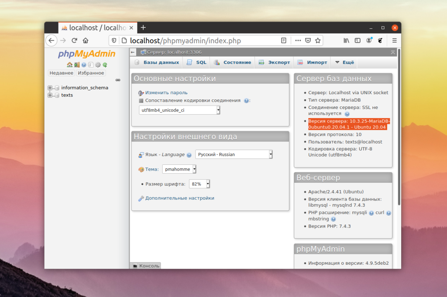Viewport: 447px width, 297px height.
Task: Expand the information_schema database tree
Action: pyautogui.click(x=50, y=88)
